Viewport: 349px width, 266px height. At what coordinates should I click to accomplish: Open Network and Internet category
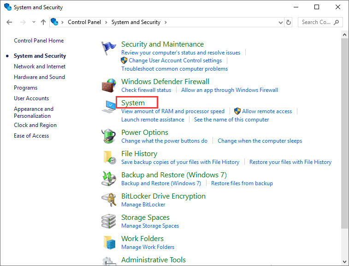point(40,66)
